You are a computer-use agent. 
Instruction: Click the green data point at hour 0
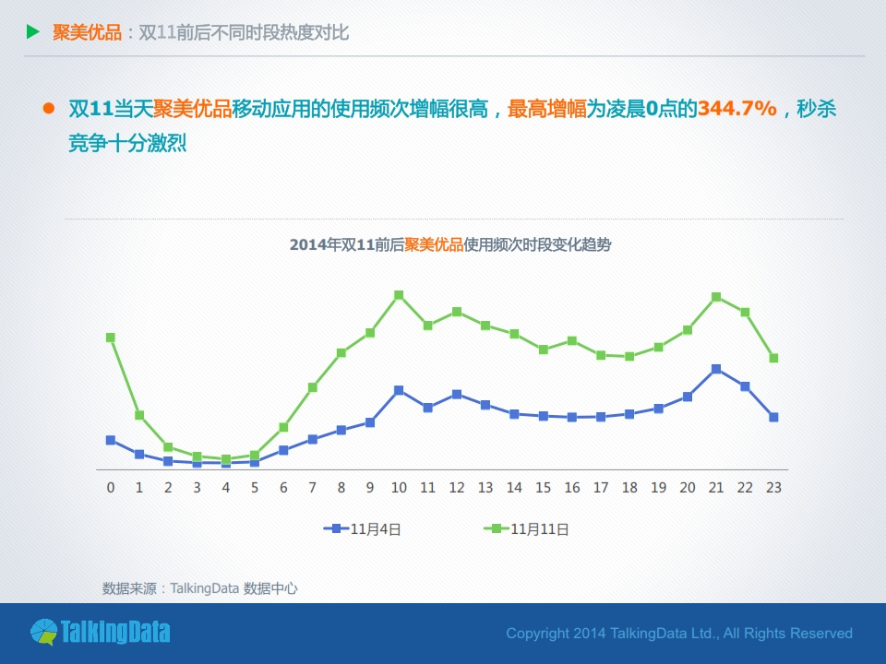[111, 338]
